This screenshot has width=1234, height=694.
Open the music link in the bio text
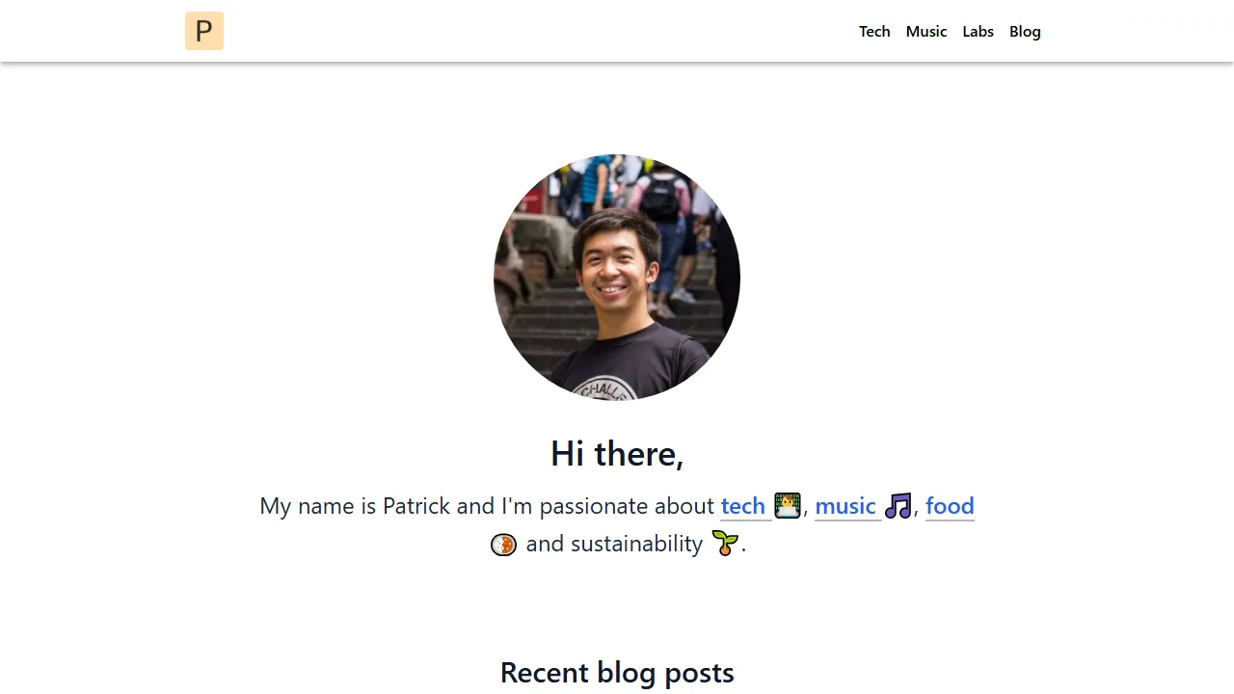click(x=845, y=505)
